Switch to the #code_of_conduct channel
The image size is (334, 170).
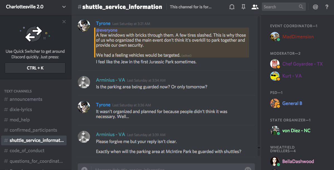[27, 151]
